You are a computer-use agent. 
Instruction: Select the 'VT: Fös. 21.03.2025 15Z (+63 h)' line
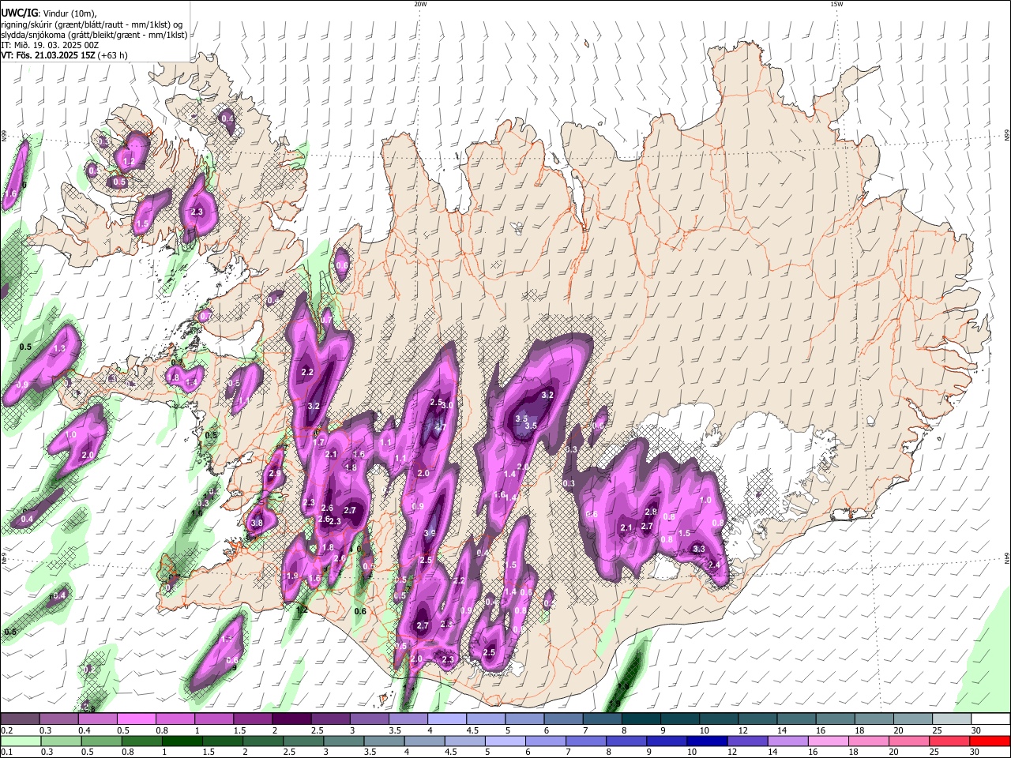pos(64,55)
